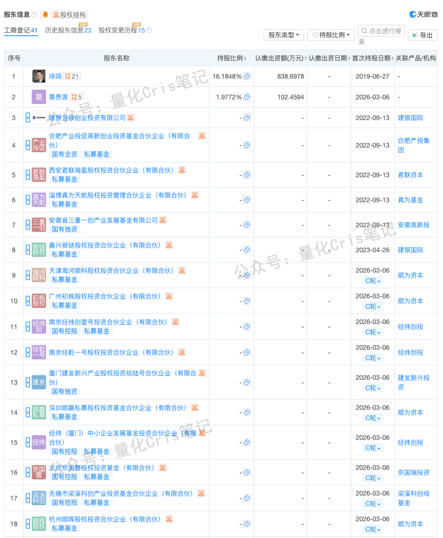This screenshot has height=538, width=443.
Task: Click the search input 点击进行搜索
Action: 381,31
